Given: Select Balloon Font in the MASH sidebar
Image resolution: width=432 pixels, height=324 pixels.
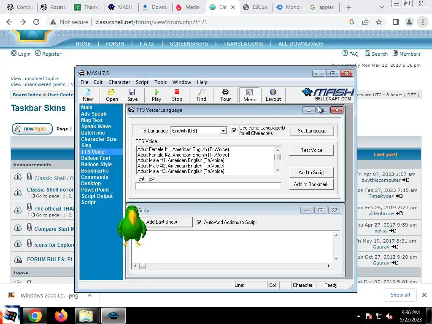Looking at the screenshot, I should [95, 158].
